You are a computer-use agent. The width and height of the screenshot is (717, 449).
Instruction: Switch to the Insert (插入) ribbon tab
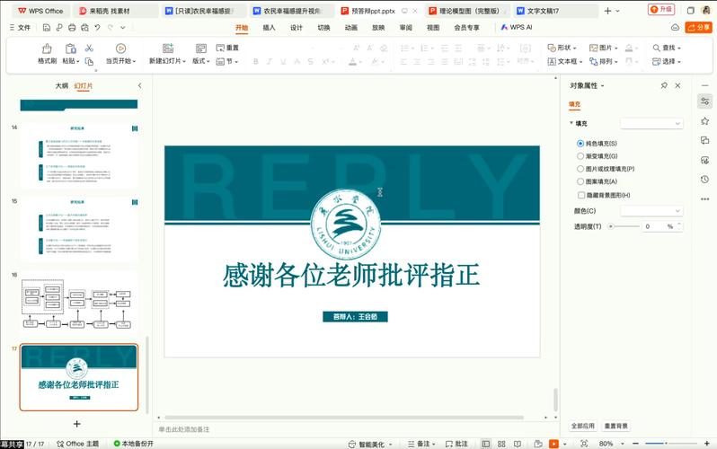click(269, 28)
